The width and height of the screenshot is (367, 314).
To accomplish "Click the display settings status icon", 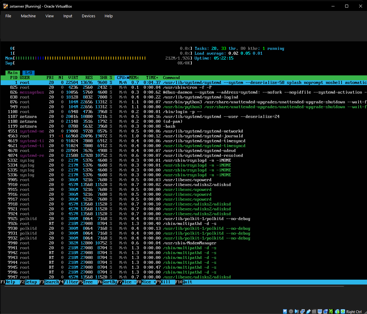I will 320,311.
